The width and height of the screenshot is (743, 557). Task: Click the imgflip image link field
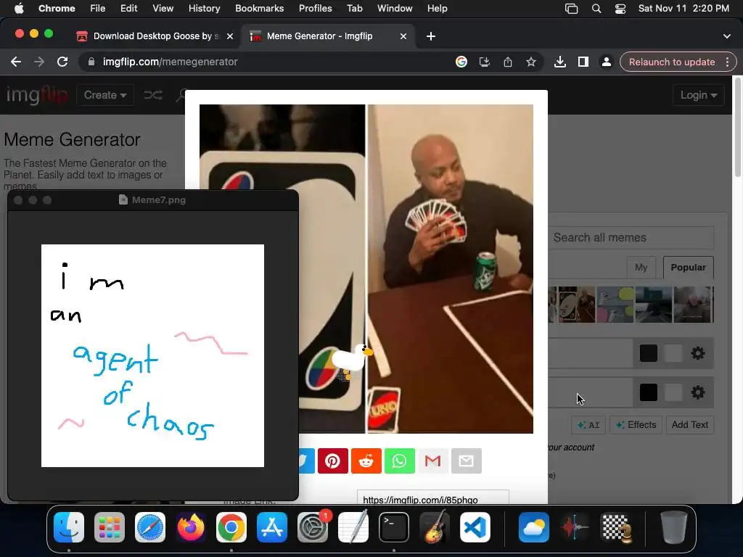click(x=432, y=499)
